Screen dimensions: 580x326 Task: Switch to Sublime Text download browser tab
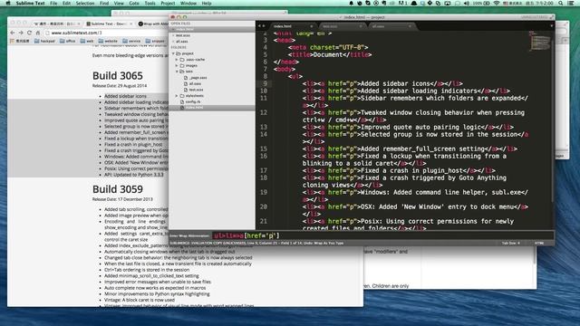click(x=109, y=24)
